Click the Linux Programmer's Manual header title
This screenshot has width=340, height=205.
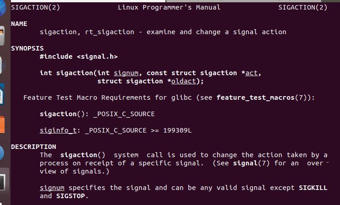(x=169, y=7)
